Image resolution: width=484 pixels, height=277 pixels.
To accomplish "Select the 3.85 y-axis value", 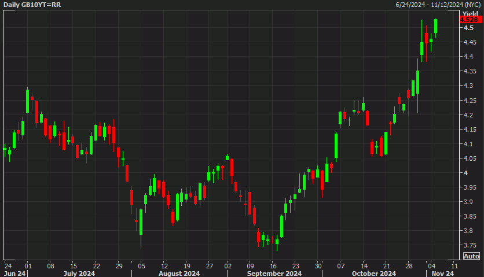I will point(470,216).
